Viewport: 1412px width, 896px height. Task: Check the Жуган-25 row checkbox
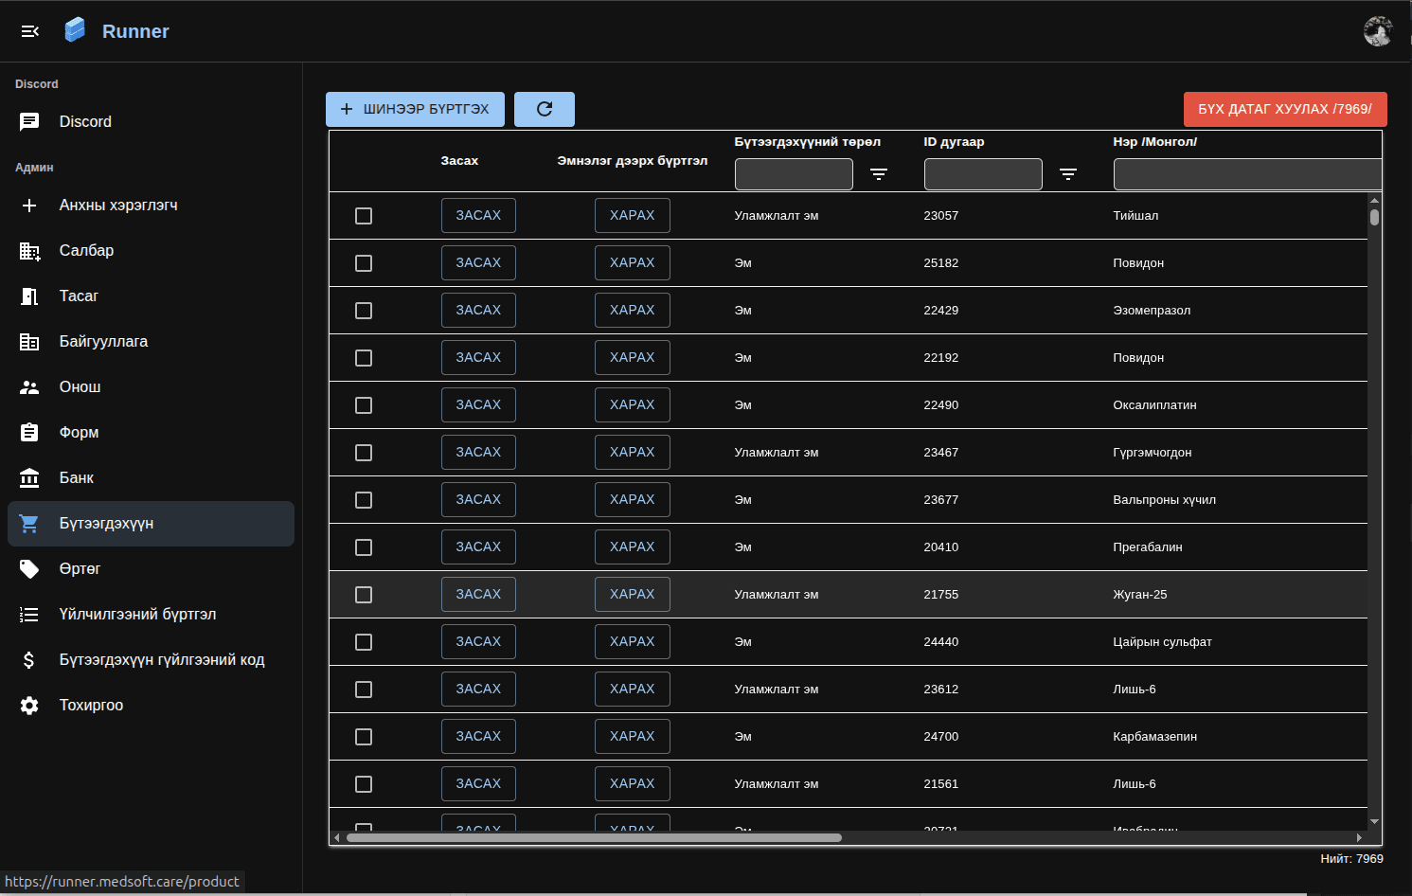pyautogui.click(x=364, y=594)
